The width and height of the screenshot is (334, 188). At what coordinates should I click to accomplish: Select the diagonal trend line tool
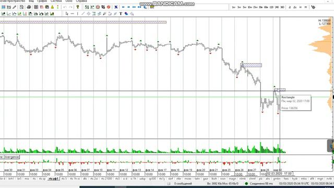click(x=83, y=14)
